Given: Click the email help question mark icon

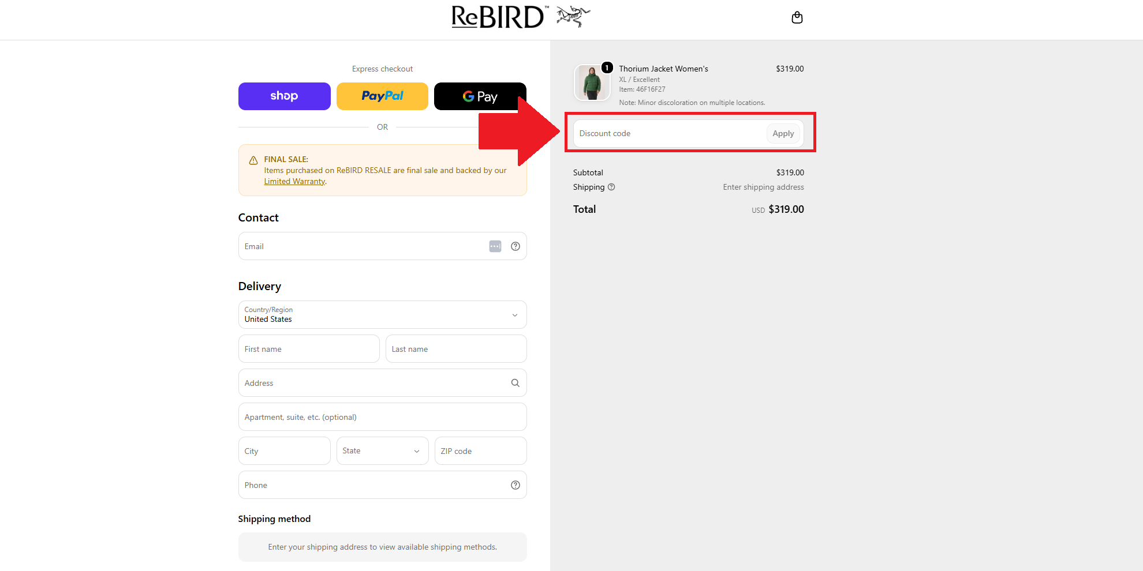Looking at the screenshot, I should pos(516,246).
